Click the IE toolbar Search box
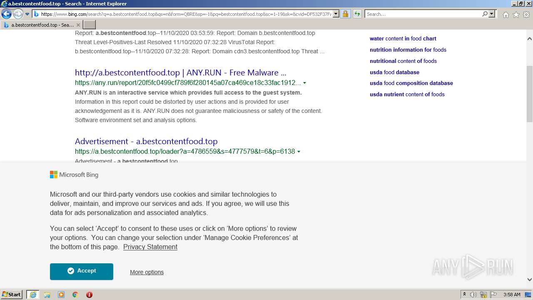The height and width of the screenshot is (300, 533). [423, 14]
